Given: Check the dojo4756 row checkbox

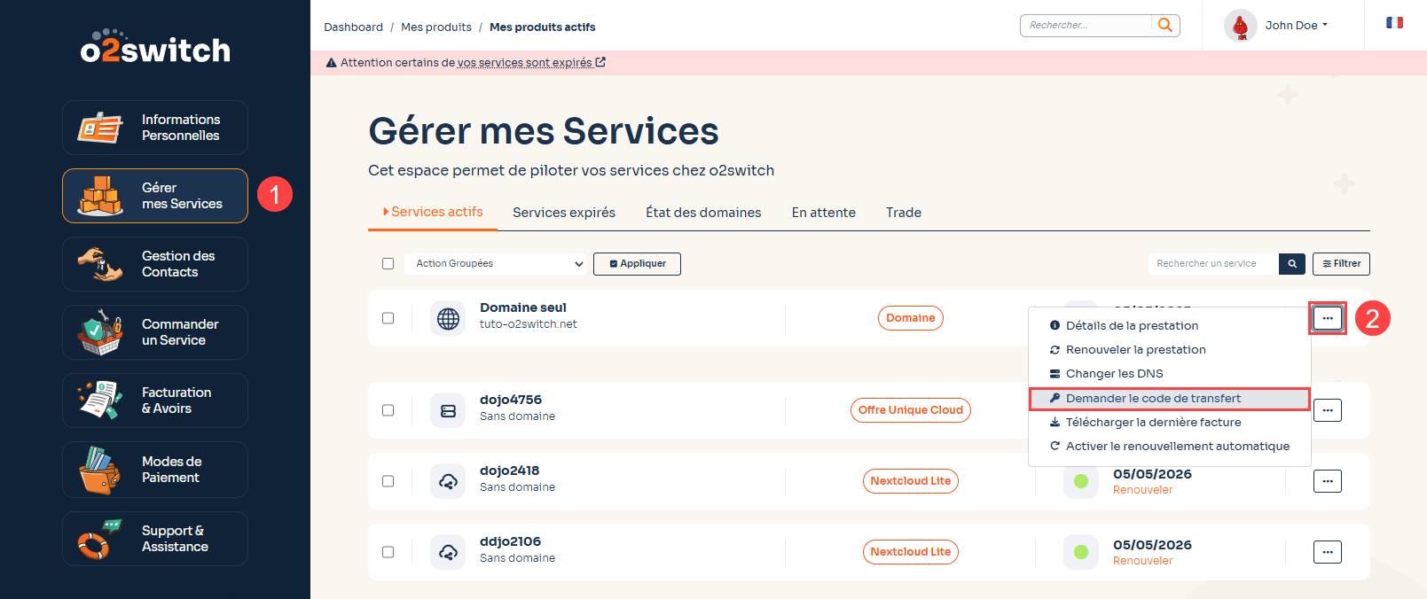Looking at the screenshot, I should point(388,410).
